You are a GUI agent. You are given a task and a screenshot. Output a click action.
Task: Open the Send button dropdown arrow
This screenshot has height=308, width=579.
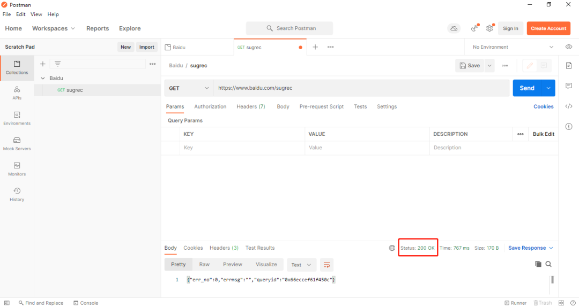[548, 88]
